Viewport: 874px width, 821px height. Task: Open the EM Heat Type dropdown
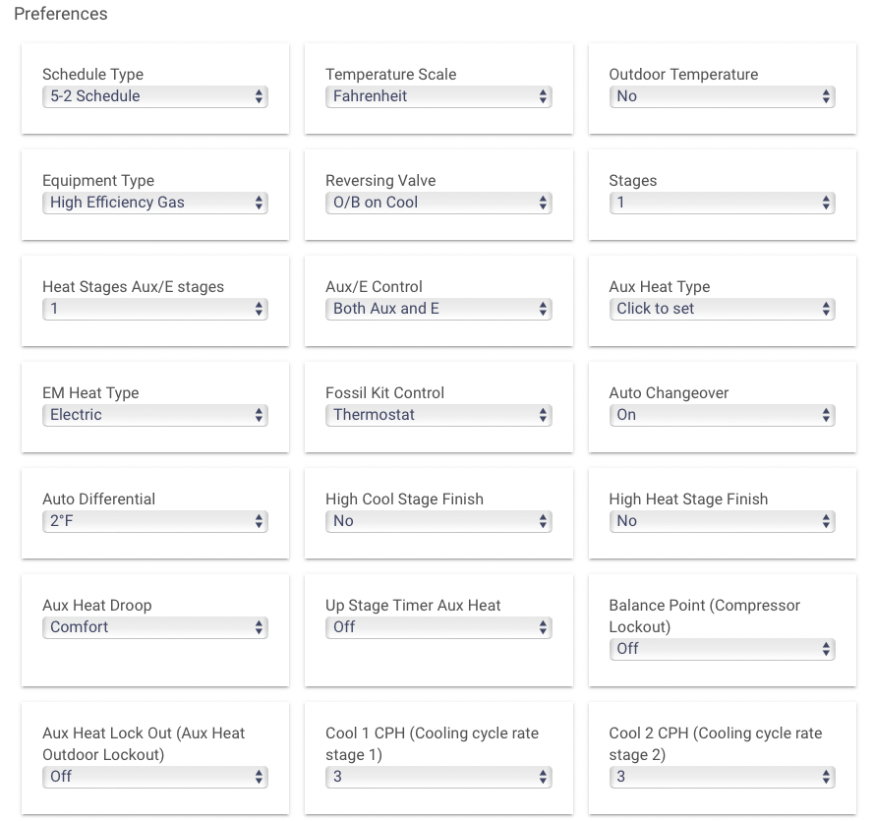point(155,415)
